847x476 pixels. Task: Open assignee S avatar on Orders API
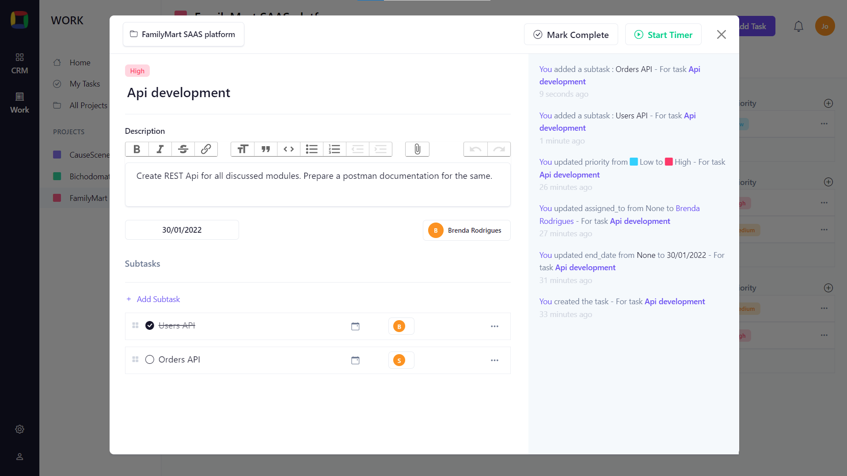399,360
